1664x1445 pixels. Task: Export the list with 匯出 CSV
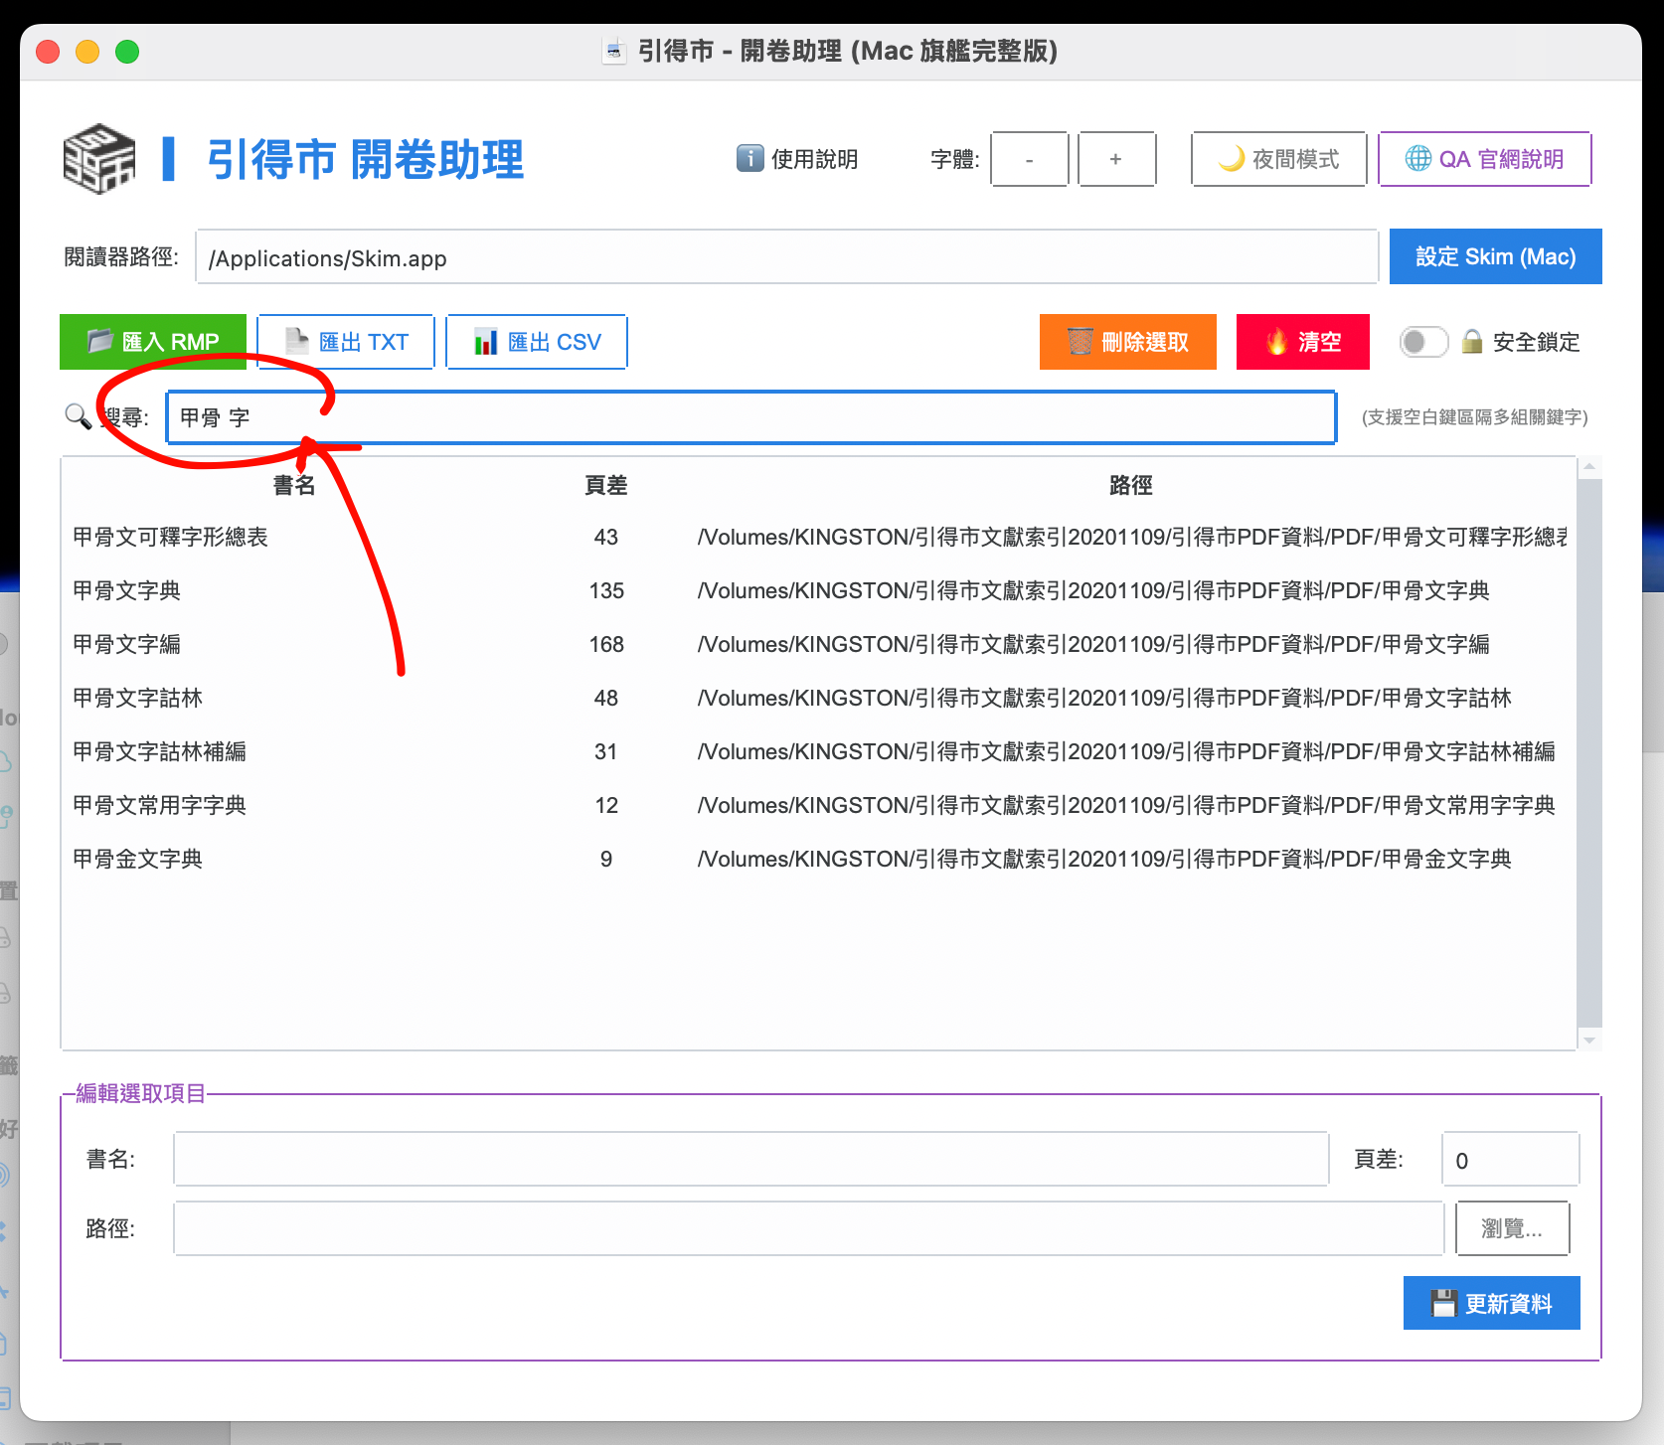[537, 342]
